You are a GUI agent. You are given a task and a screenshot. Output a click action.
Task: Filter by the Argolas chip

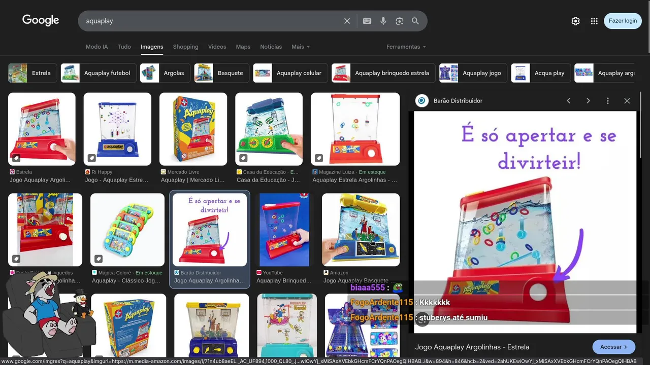click(165, 73)
